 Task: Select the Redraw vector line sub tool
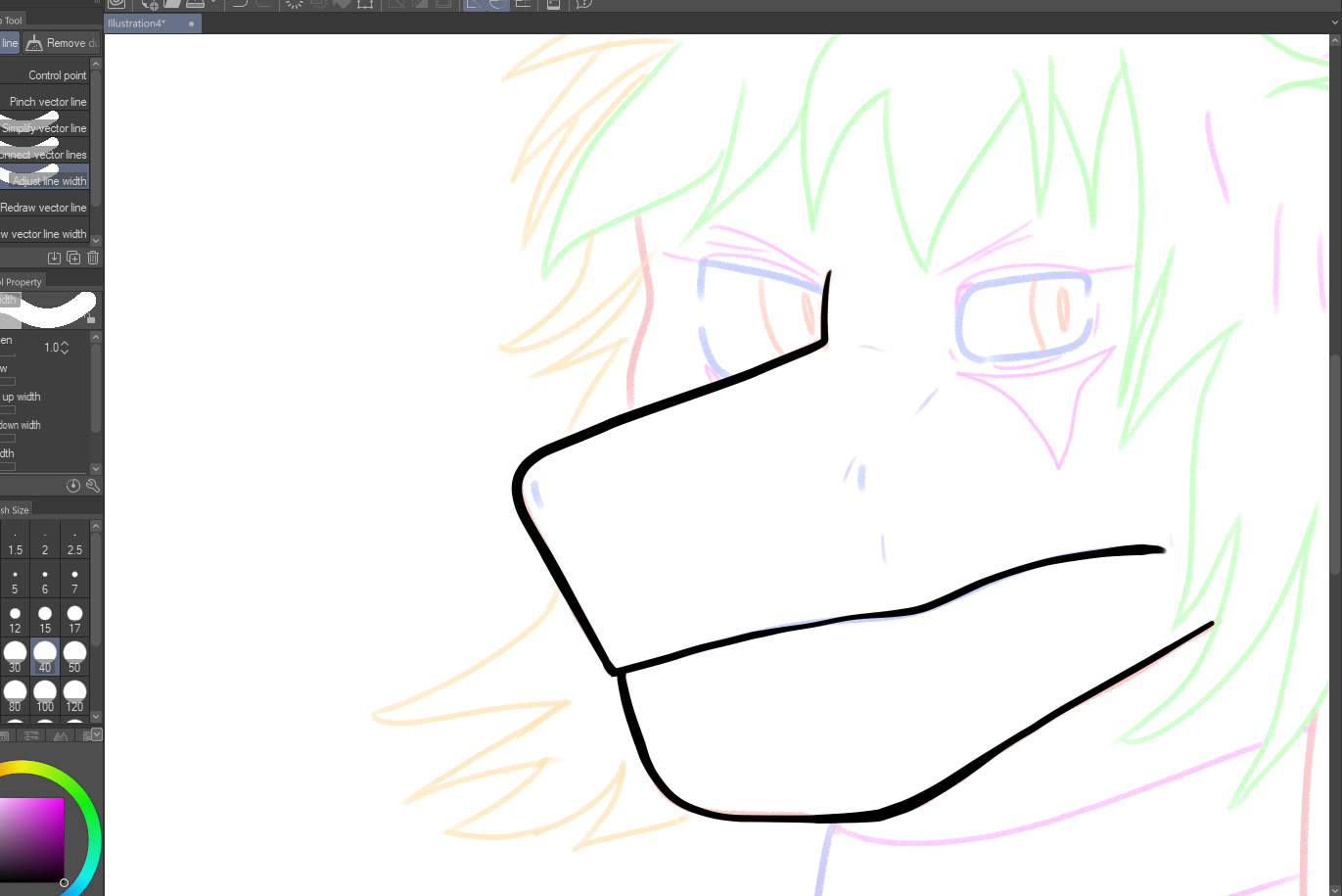[x=44, y=208]
